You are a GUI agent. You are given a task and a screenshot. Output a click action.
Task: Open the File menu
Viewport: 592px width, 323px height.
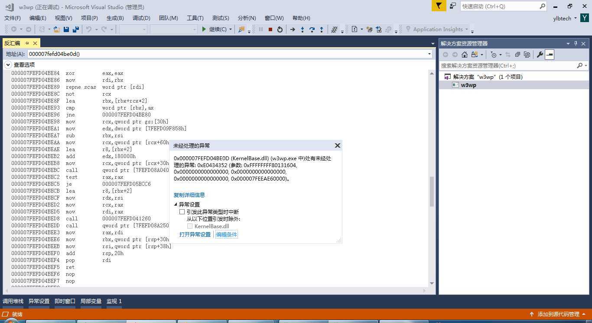coord(13,18)
